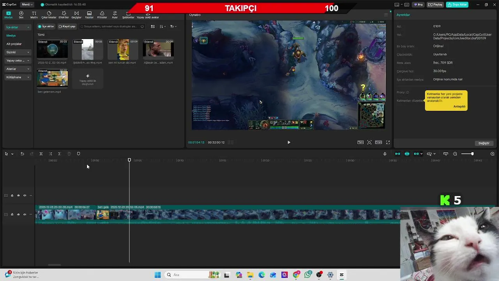The width and height of the screenshot is (499, 281).
Task: Open the Şablonlar templates tab
Action: 128,15
